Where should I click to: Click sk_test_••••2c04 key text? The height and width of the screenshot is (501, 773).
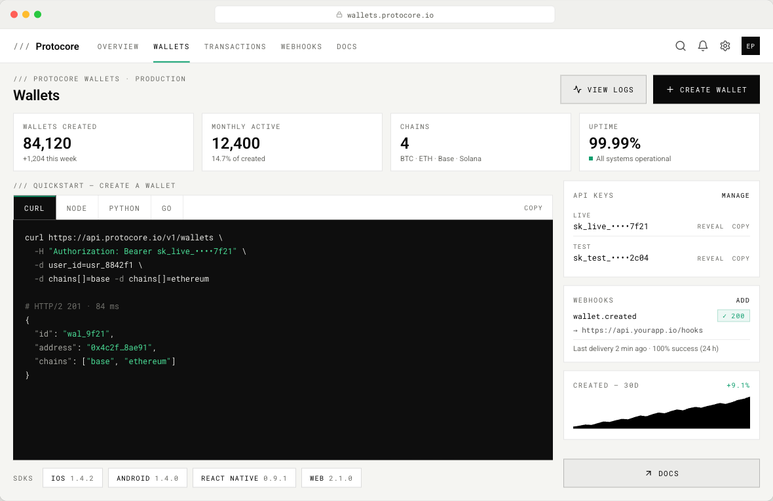click(611, 258)
